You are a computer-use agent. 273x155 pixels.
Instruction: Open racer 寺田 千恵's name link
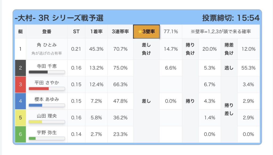click(x=47, y=66)
